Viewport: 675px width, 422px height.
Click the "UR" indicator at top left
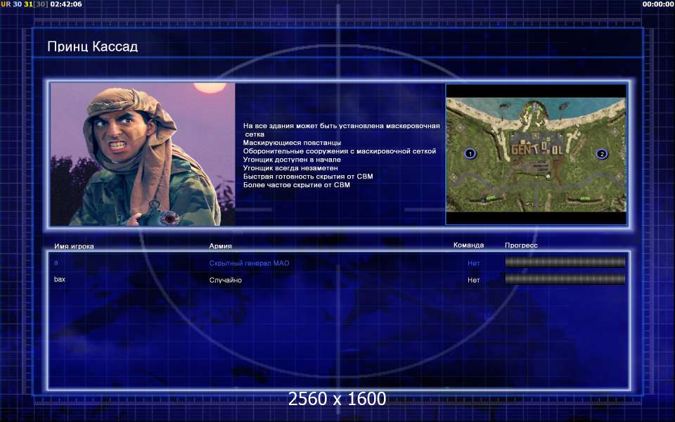(6, 4)
